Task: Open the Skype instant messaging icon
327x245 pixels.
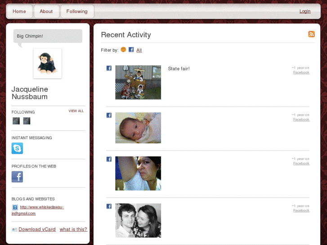Action: [17, 148]
